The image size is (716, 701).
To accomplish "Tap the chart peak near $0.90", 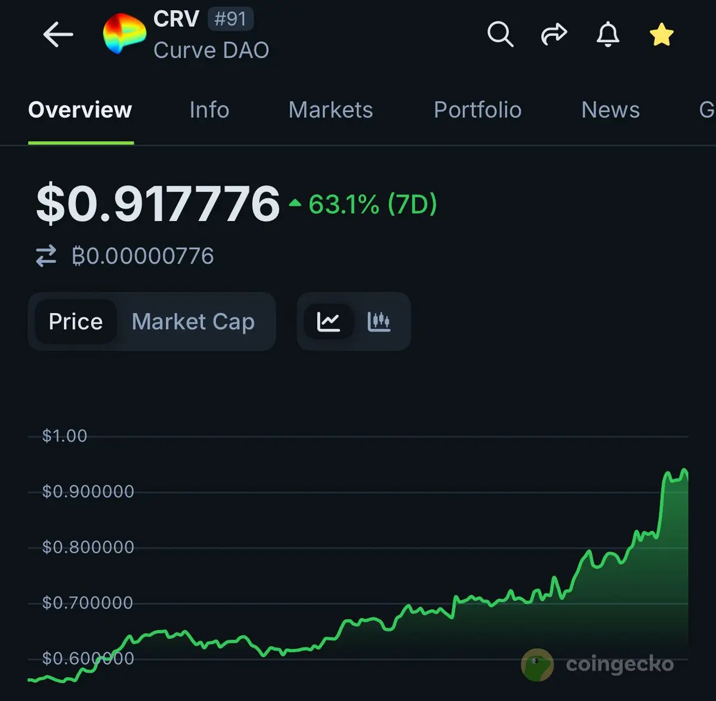I will pos(684,471).
